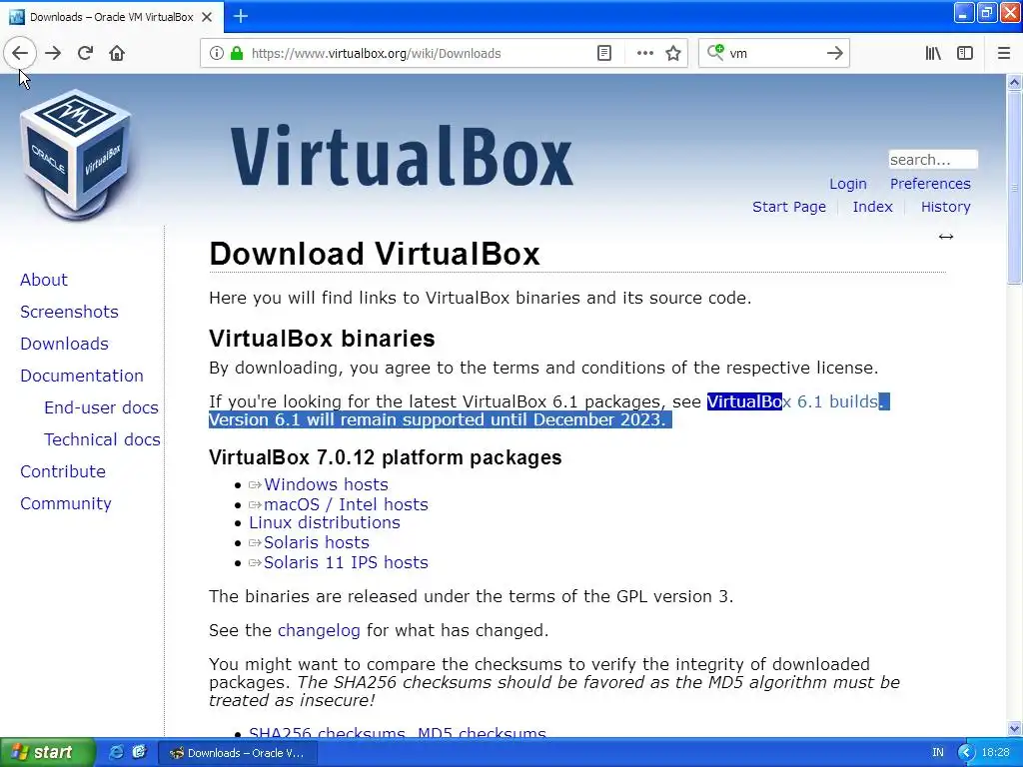Open page actions three-dots menu

[x=644, y=53]
